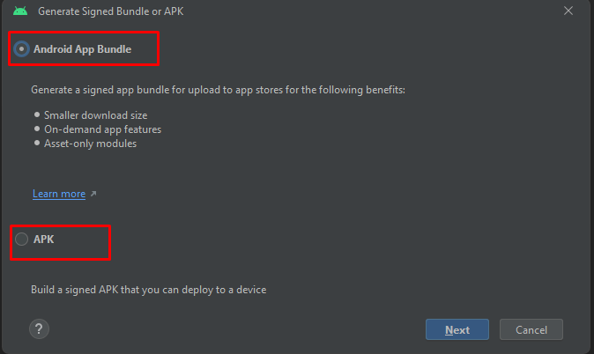Cancel the signed bundle wizard

[x=531, y=329]
